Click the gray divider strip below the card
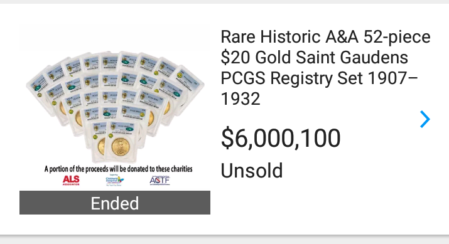Image resolution: width=449 pixels, height=244 pixels. point(225,240)
